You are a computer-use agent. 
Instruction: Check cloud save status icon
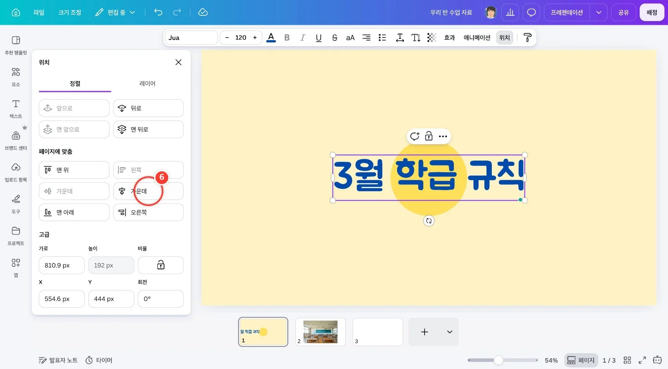pyautogui.click(x=203, y=12)
